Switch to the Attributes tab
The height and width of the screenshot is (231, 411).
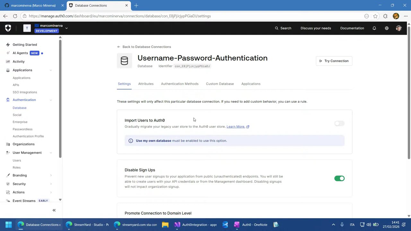(x=146, y=84)
